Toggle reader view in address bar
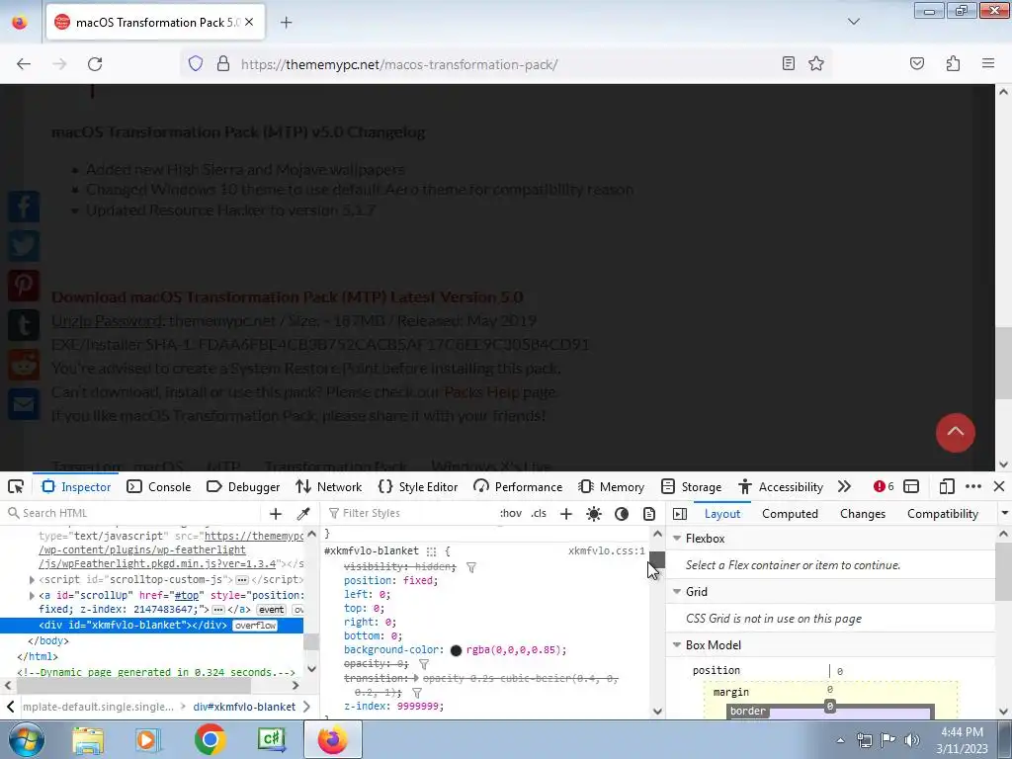Viewport: 1012px width, 759px height. pyautogui.click(x=788, y=63)
